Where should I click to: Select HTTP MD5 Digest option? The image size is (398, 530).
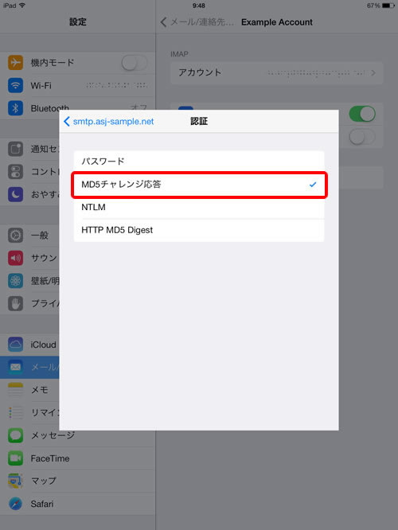pyautogui.click(x=199, y=230)
